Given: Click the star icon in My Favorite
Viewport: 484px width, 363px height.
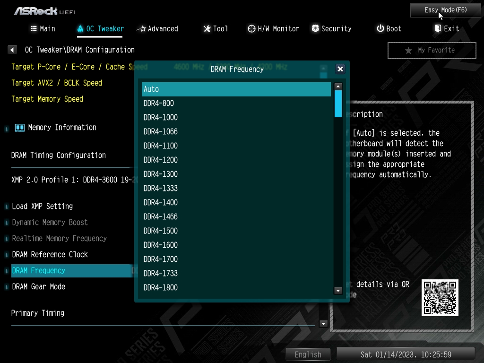Looking at the screenshot, I should tap(408, 50).
